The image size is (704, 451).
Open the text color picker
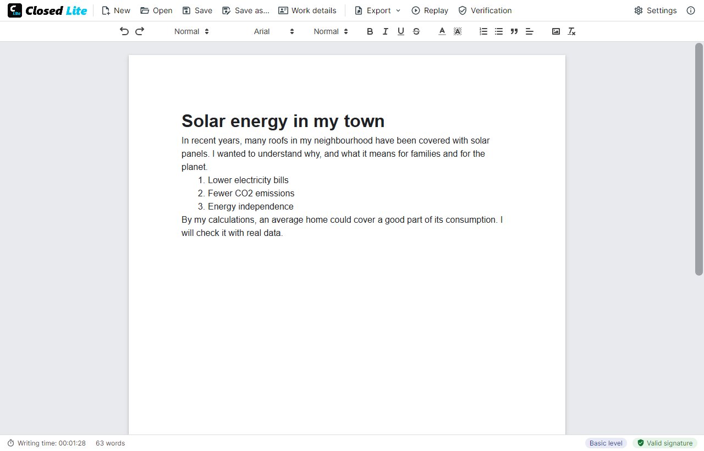point(442,31)
